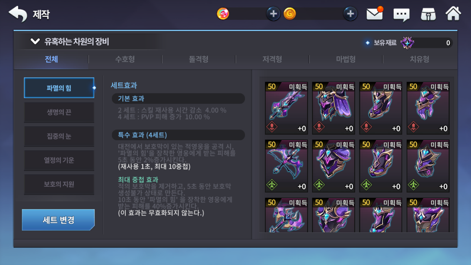The width and height of the screenshot is (471, 265).
Task: Add gold with plus next to G coin
Action: [x=350, y=14]
